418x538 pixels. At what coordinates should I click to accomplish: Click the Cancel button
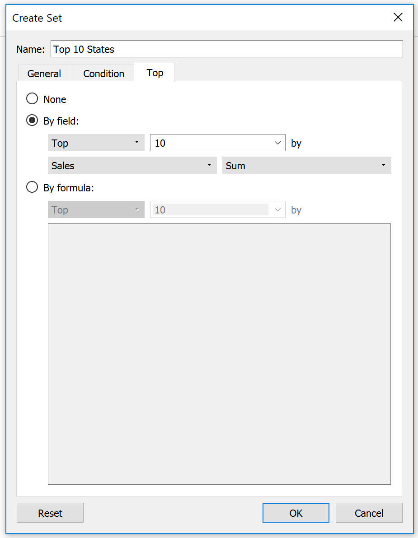369,513
